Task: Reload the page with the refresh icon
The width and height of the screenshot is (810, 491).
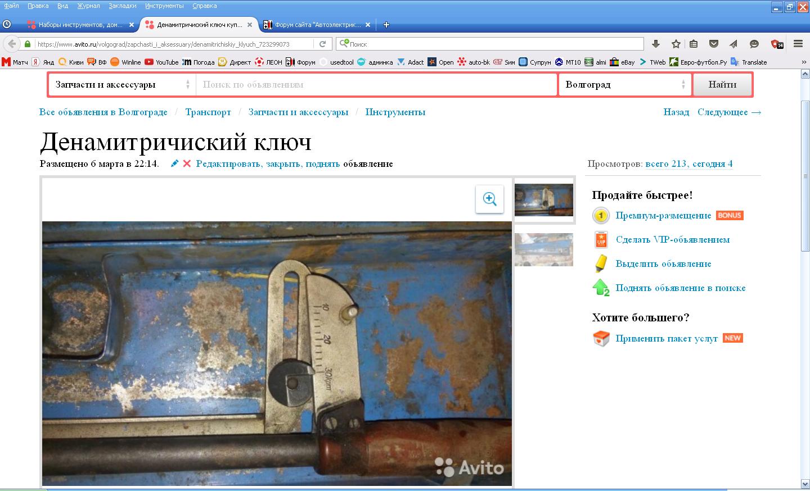Action: pyautogui.click(x=322, y=44)
